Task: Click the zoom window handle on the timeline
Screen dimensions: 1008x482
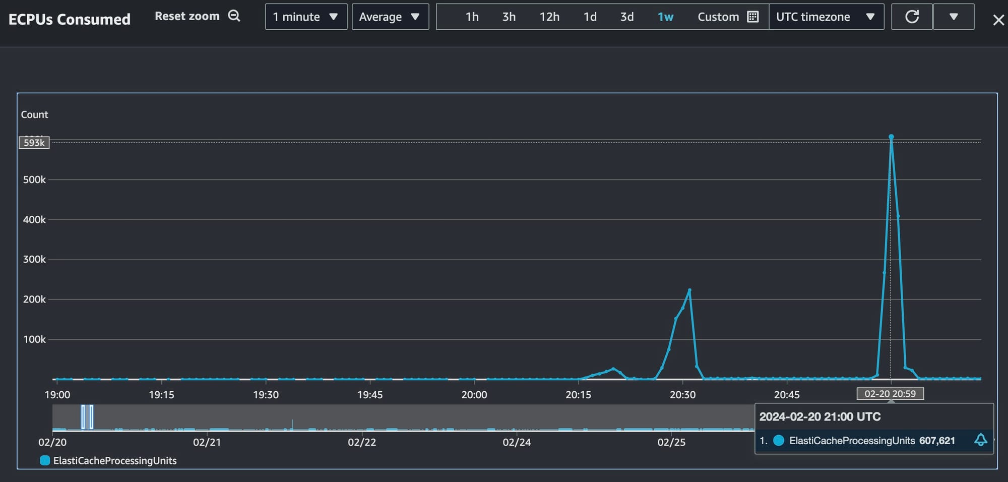Action: point(87,417)
